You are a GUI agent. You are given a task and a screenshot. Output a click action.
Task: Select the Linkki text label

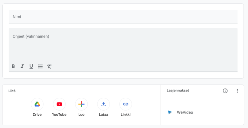126,115
